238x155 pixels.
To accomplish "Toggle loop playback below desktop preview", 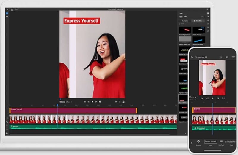I will click(120, 102).
